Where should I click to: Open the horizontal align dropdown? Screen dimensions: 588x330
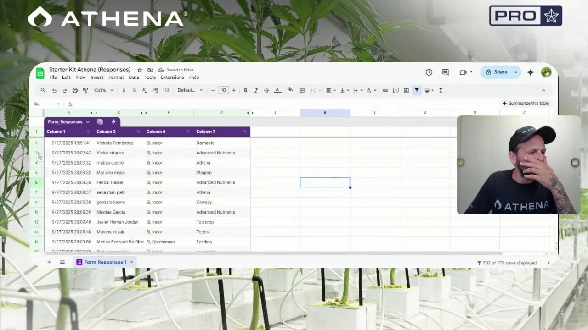[x=331, y=90]
